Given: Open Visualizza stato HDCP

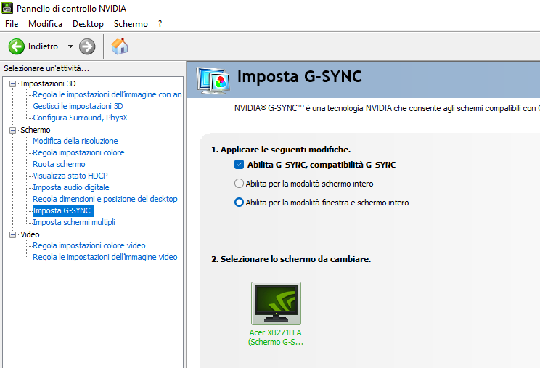Looking at the screenshot, I should click(70, 176).
